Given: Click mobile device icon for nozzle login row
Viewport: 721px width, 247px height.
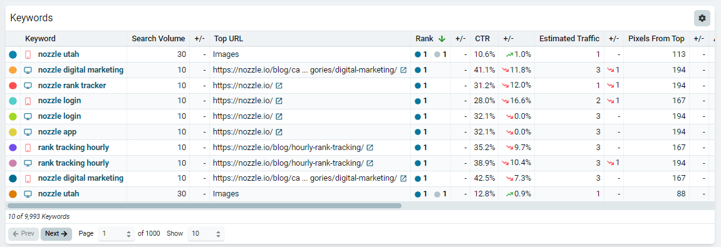Looking at the screenshot, I should [x=28, y=101].
